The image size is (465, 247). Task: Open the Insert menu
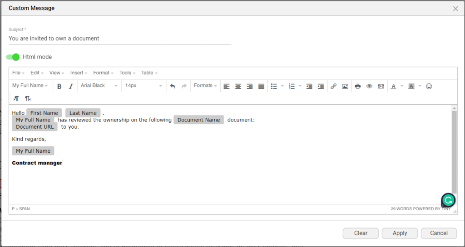click(79, 73)
